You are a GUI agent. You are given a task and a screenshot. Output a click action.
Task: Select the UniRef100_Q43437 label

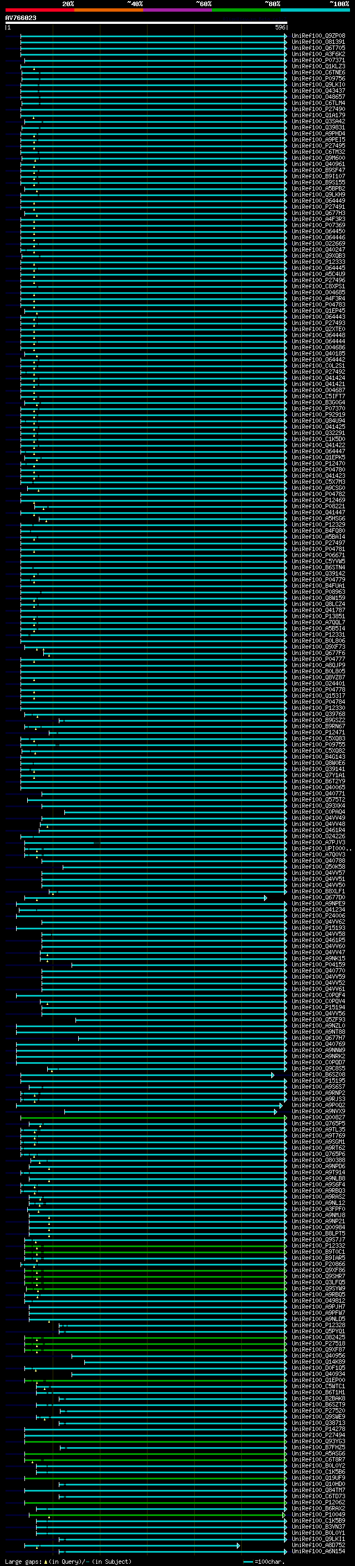pos(318,91)
